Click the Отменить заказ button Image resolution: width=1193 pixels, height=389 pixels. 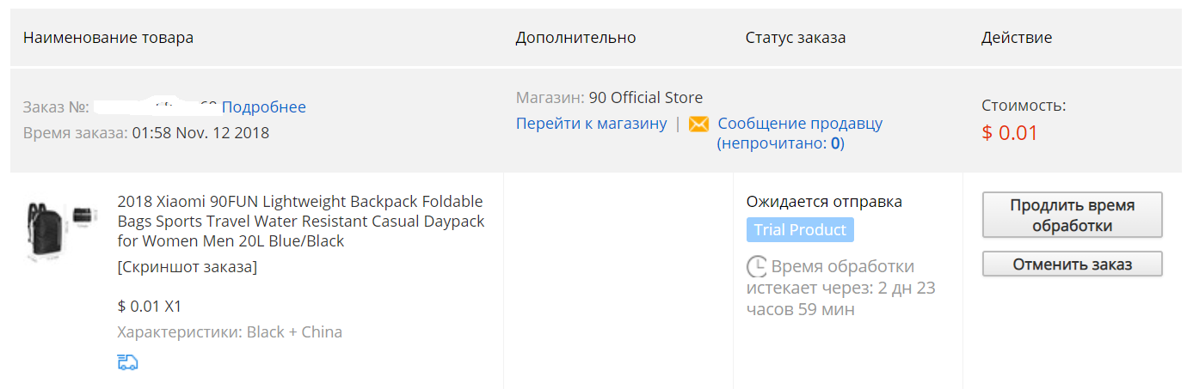[x=1073, y=264]
